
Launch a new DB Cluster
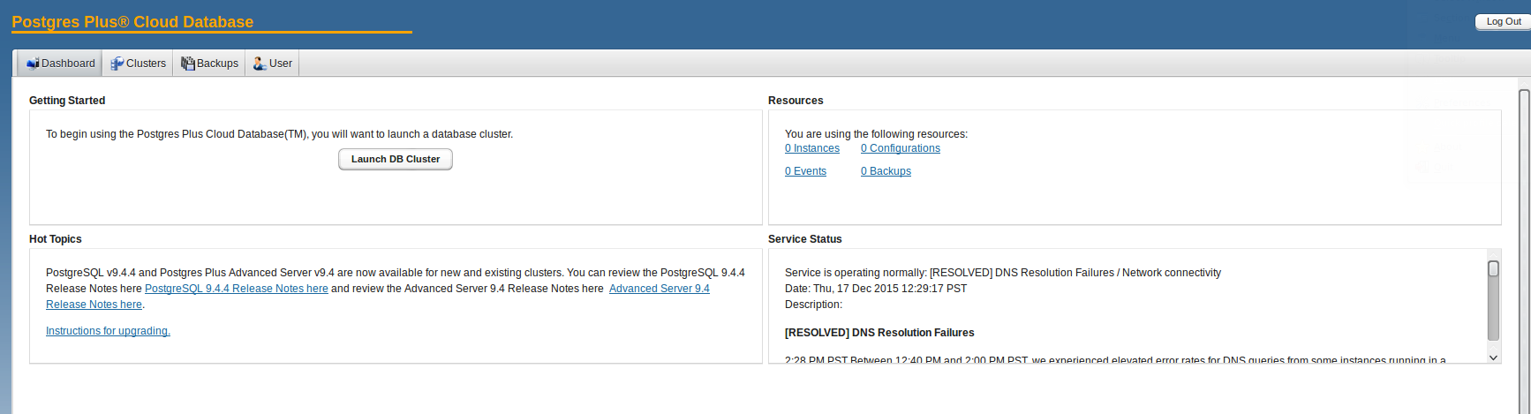click(x=396, y=159)
